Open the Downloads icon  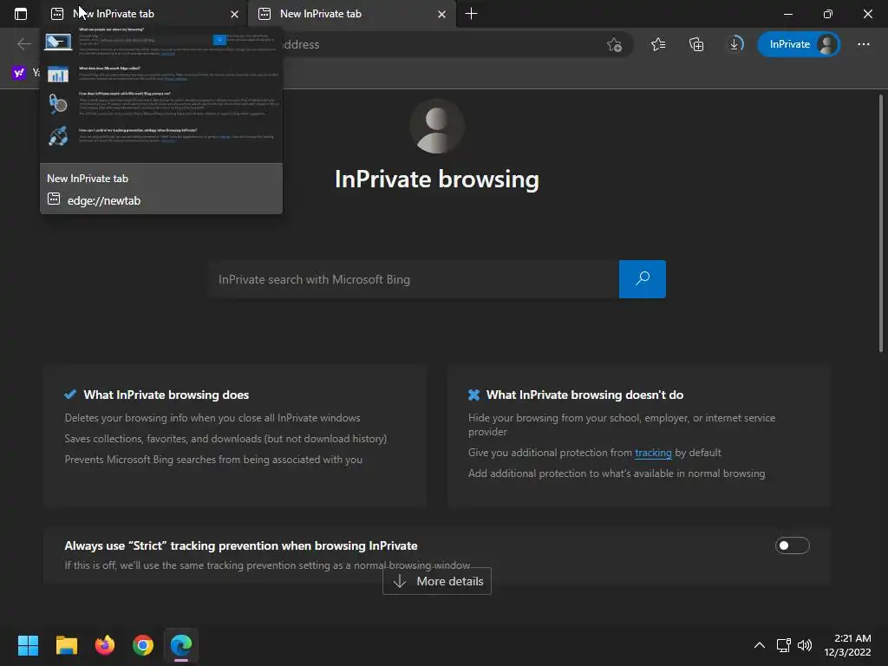pyautogui.click(x=735, y=44)
